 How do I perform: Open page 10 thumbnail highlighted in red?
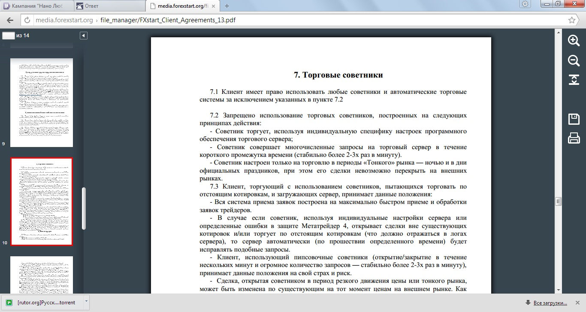[42, 201]
